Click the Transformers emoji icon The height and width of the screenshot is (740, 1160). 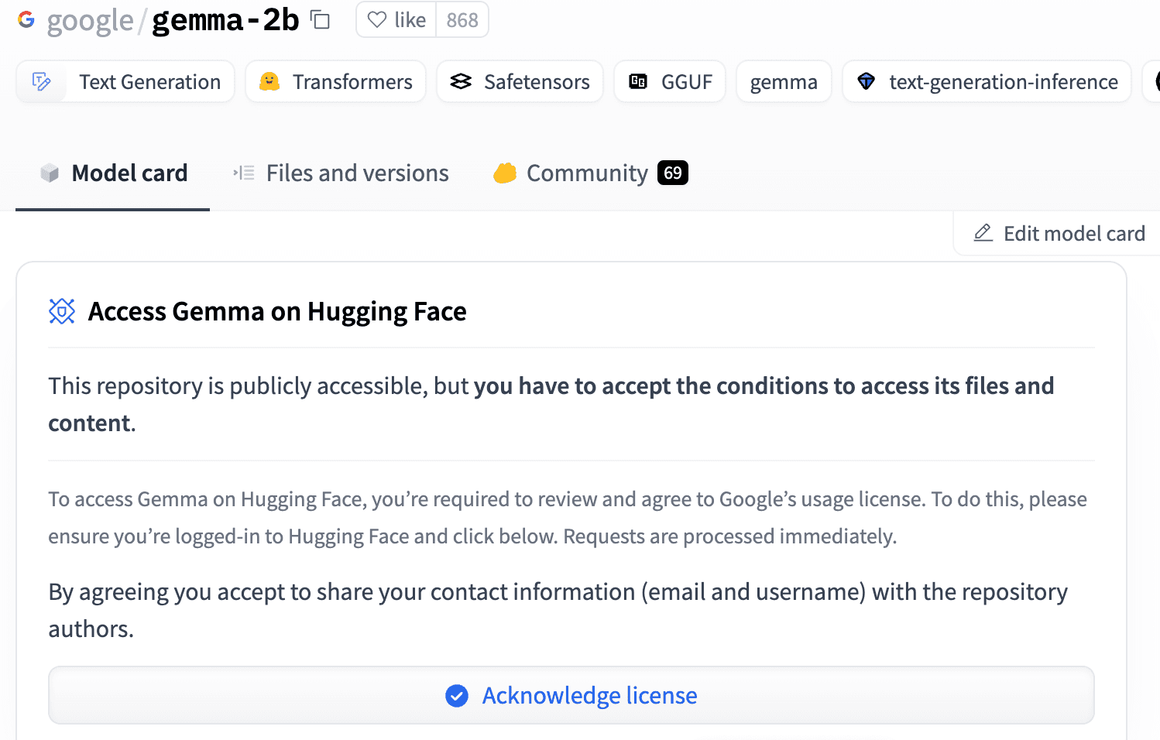269,81
